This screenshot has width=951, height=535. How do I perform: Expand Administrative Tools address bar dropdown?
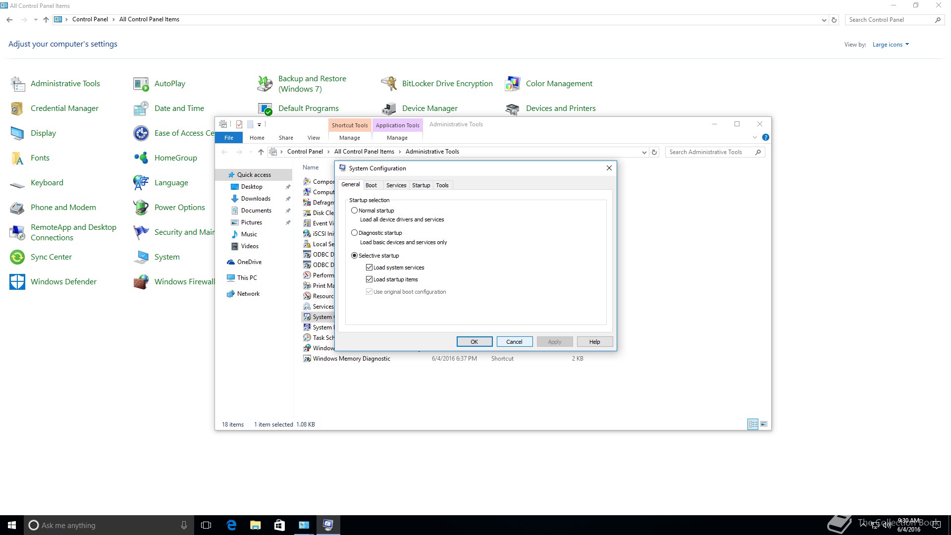644,152
